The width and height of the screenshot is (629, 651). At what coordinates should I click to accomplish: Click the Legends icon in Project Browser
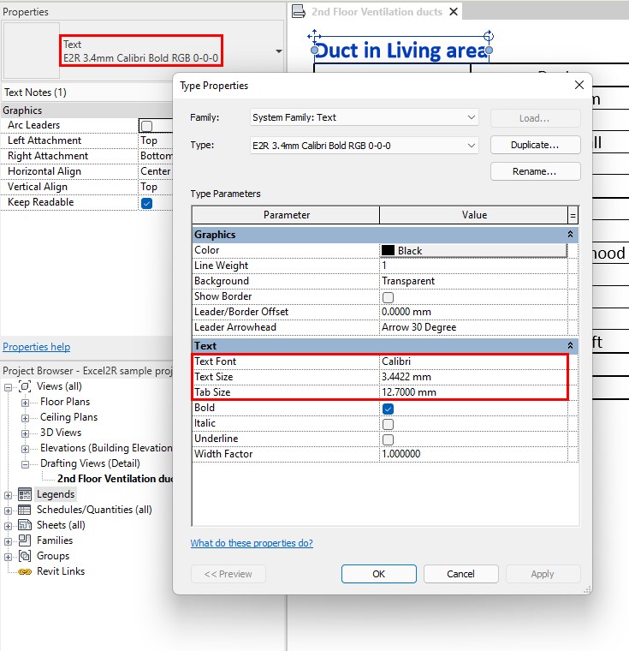pyautogui.click(x=25, y=494)
